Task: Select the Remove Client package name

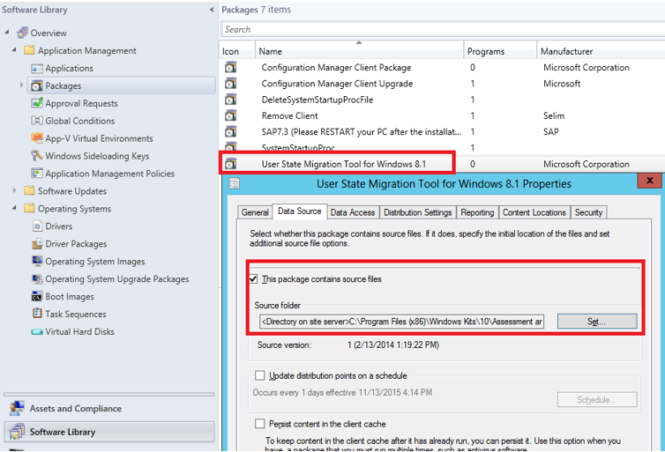Action: (289, 115)
